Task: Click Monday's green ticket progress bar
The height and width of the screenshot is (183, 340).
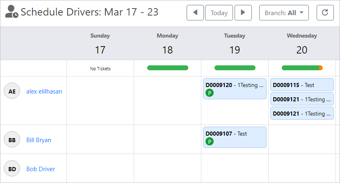Action: (x=167, y=68)
